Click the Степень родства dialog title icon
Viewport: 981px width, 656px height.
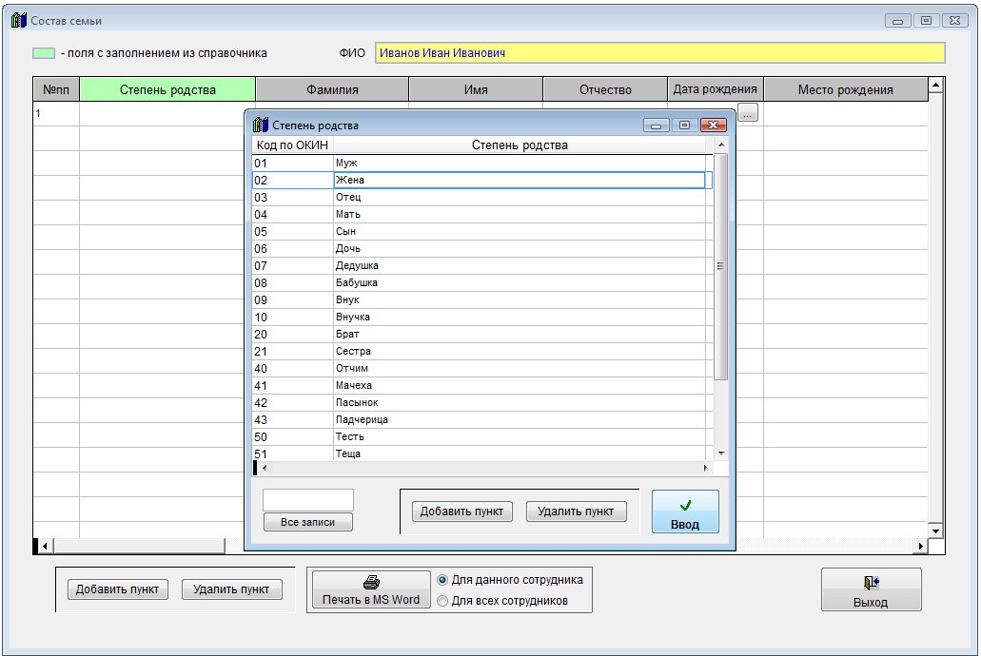click(x=261, y=125)
